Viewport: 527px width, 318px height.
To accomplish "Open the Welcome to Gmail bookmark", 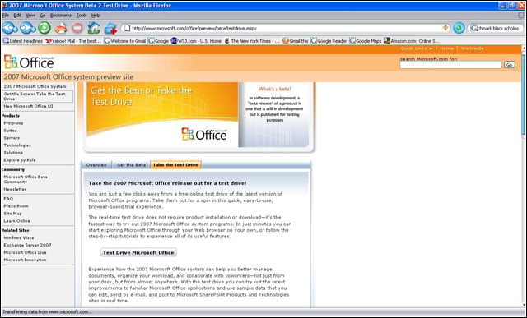I will (x=124, y=41).
